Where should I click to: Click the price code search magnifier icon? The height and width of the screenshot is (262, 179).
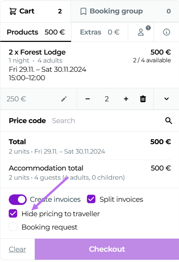click(x=168, y=121)
